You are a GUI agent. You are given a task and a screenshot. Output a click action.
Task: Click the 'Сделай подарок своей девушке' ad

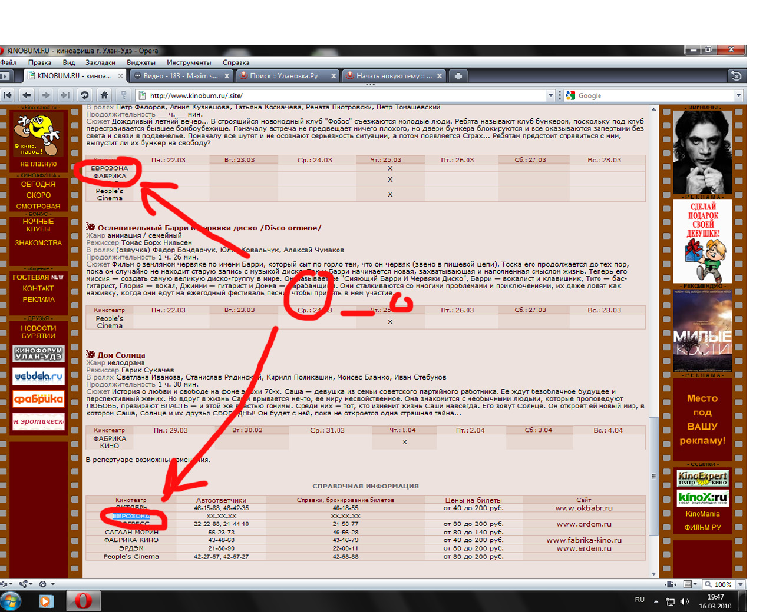click(x=702, y=242)
